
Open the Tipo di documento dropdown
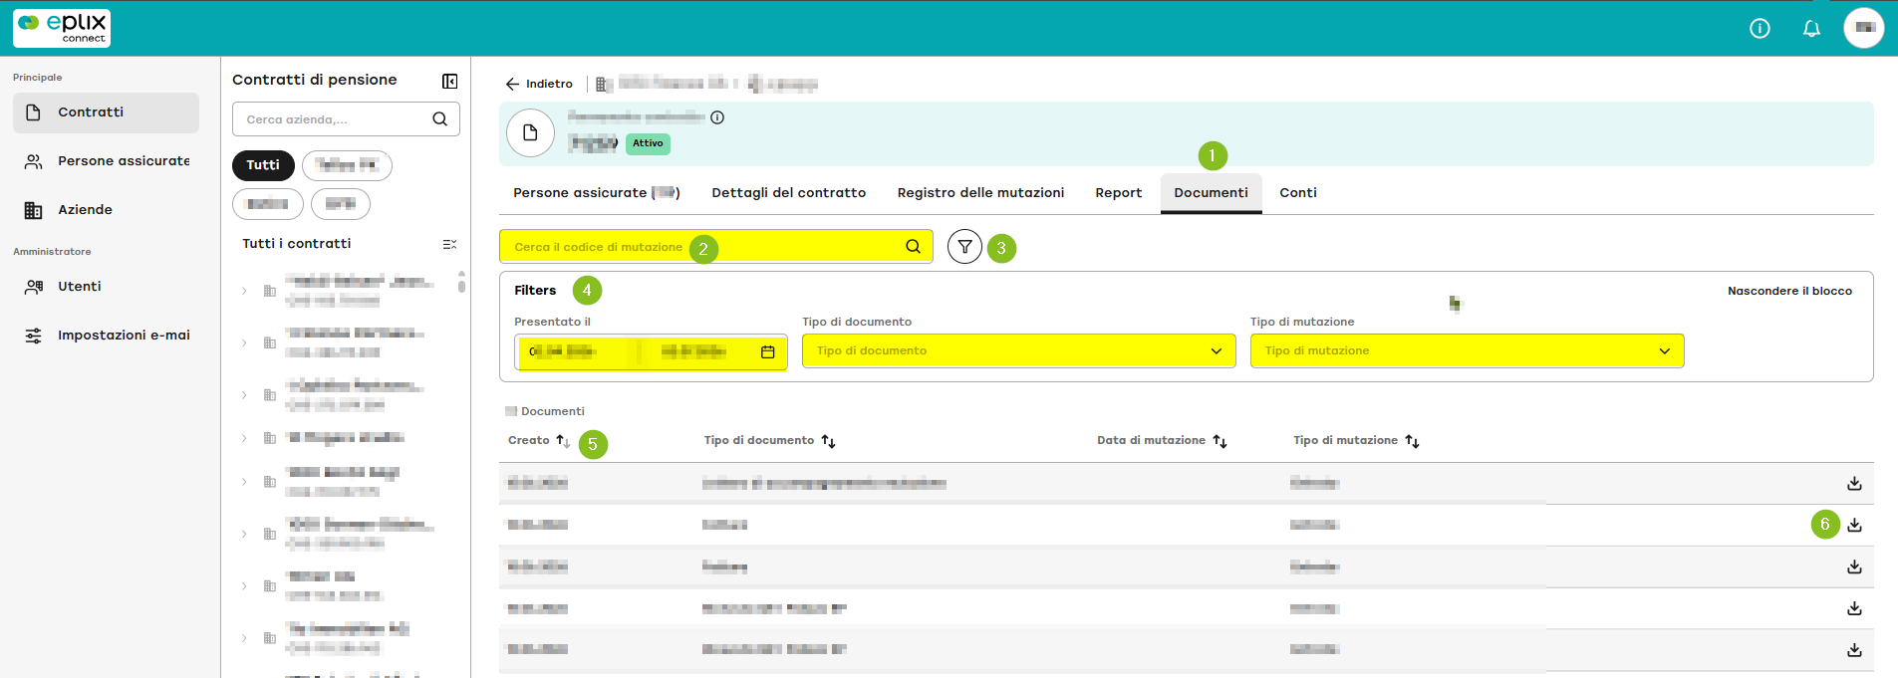tap(1018, 350)
